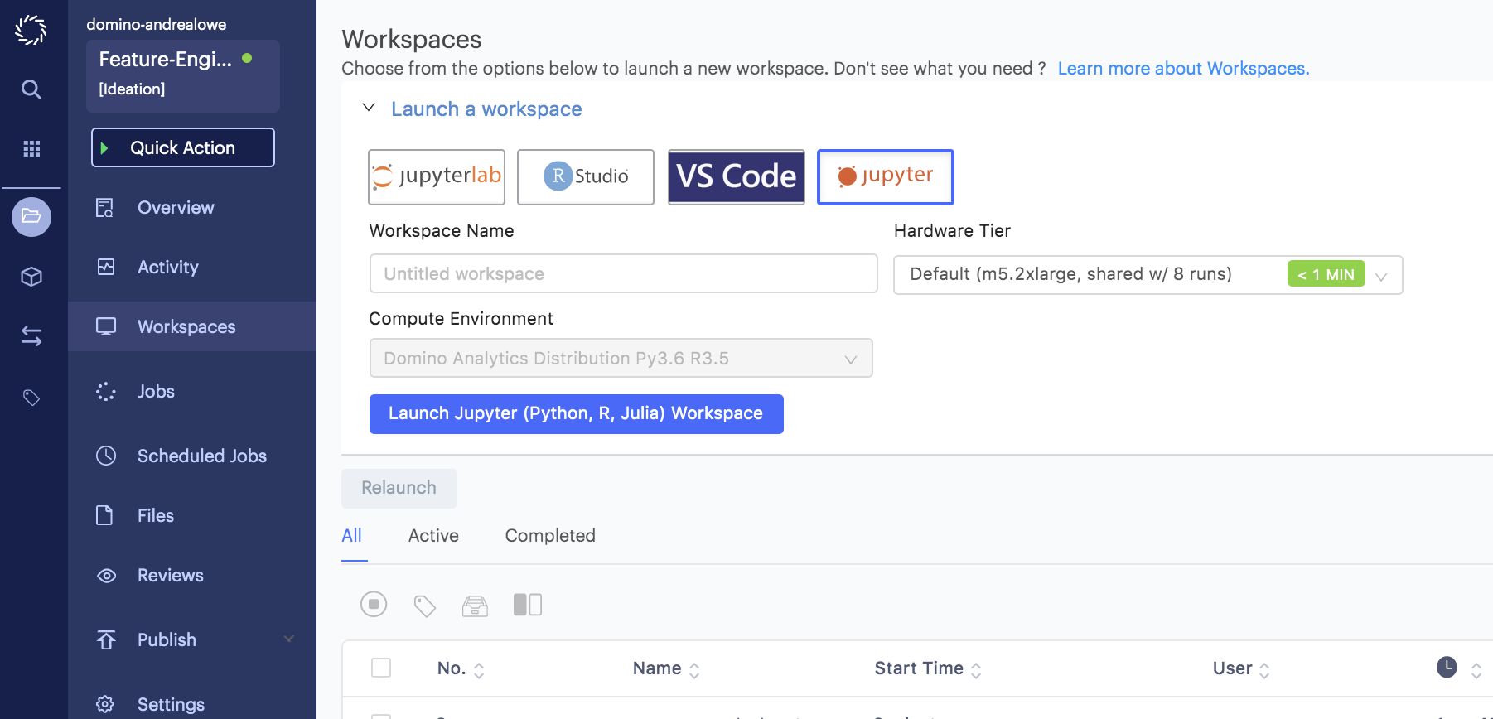The height and width of the screenshot is (719, 1493).
Task: Click the tag icon above the table
Action: pyautogui.click(x=424, y=606)
